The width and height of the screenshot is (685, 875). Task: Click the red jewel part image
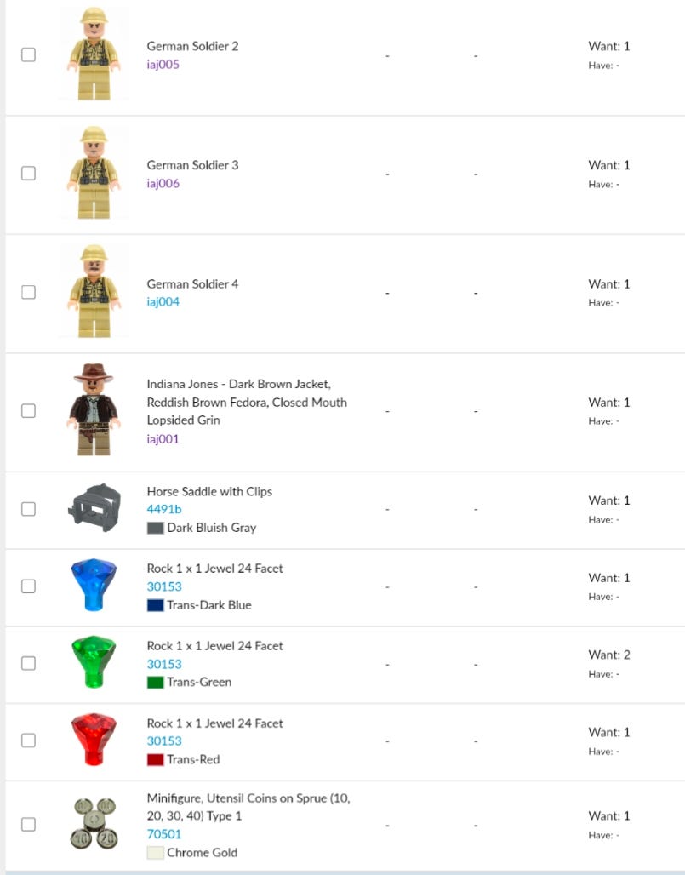tap(94, 740)
